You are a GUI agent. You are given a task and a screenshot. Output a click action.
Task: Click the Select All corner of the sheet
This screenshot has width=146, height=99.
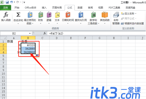pyautogui.click(x=3, y=38)
